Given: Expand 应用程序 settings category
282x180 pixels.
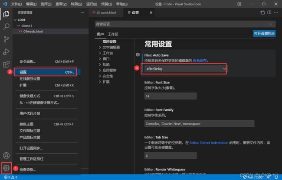Looking at the screenshot, I should [108, 70].
